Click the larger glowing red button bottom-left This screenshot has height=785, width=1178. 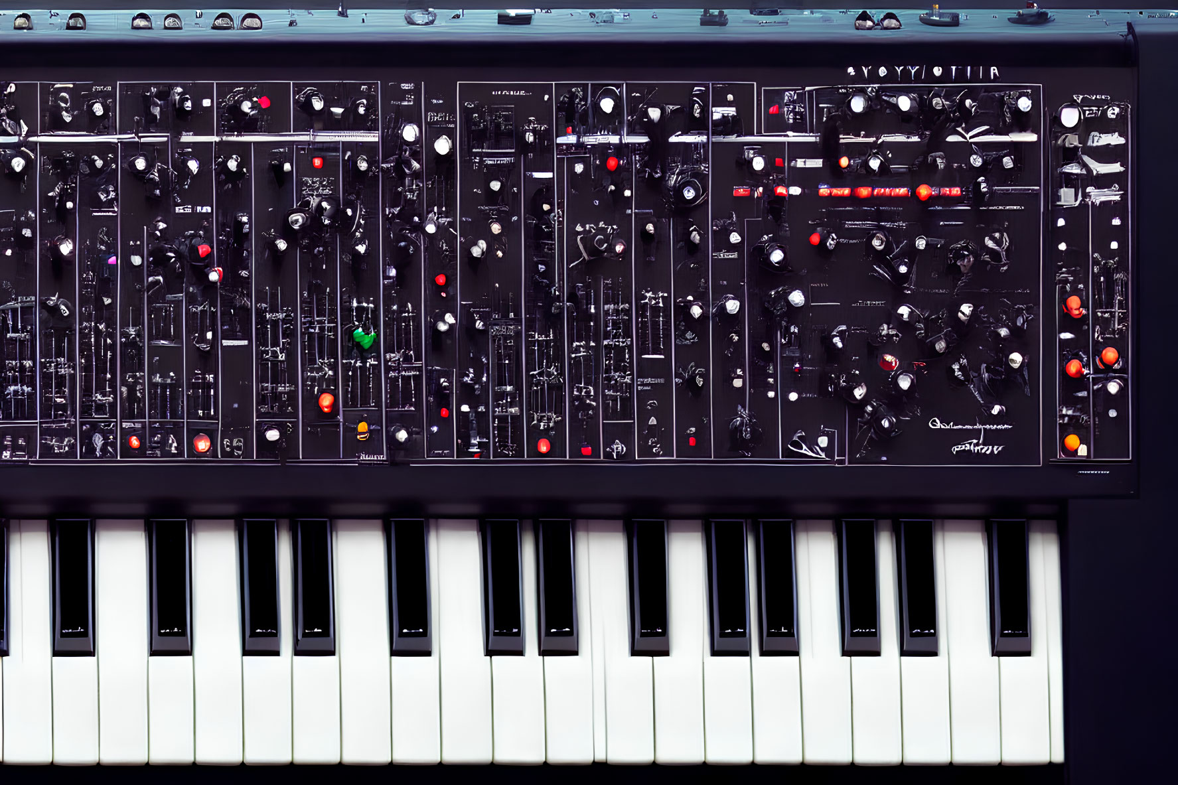[202, 443]
